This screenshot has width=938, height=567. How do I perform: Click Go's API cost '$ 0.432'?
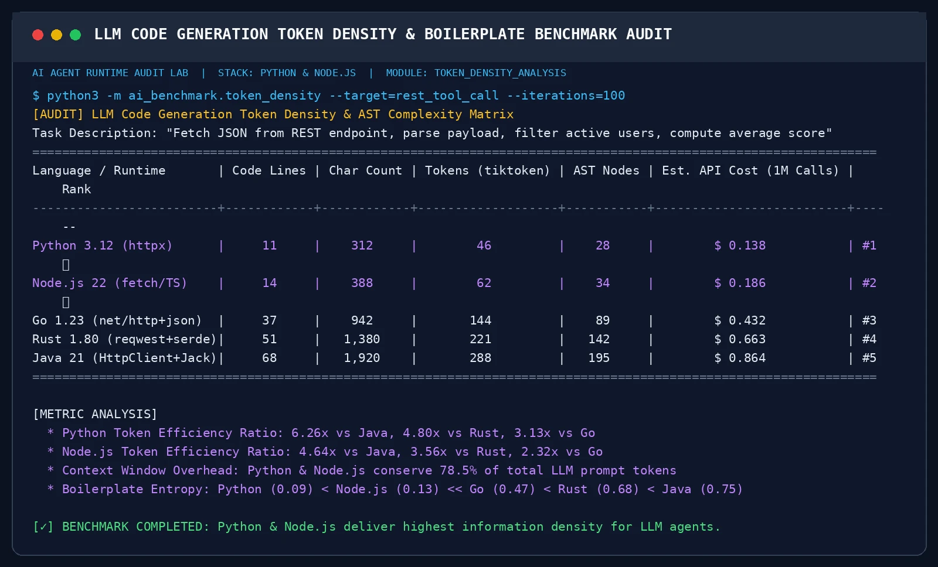point(740,320)
